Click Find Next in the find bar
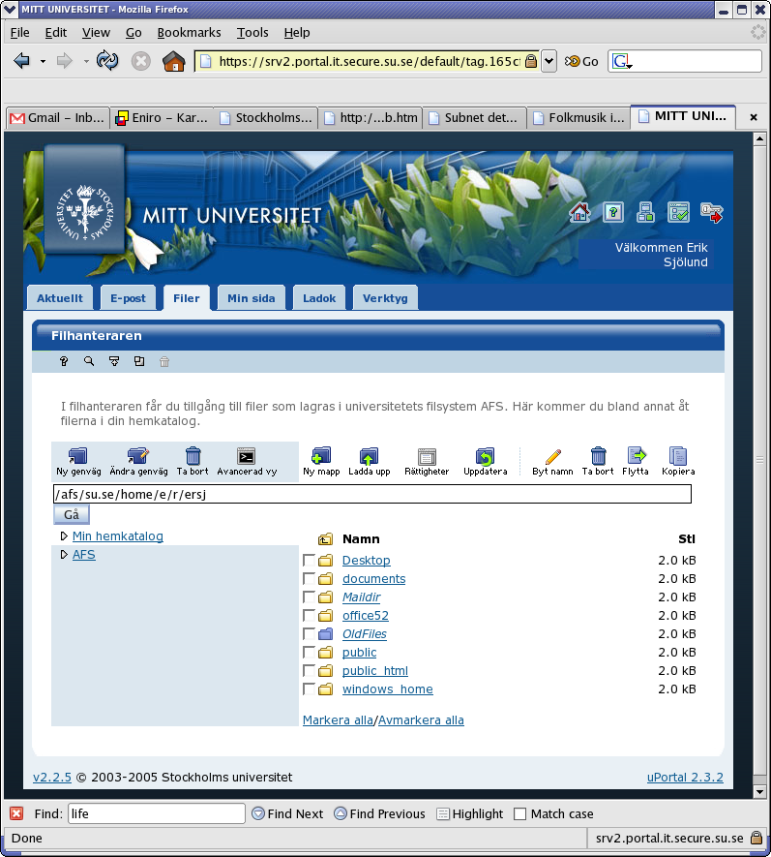The width and height of the screenshot is (771, 857). [x=287, y=813]
